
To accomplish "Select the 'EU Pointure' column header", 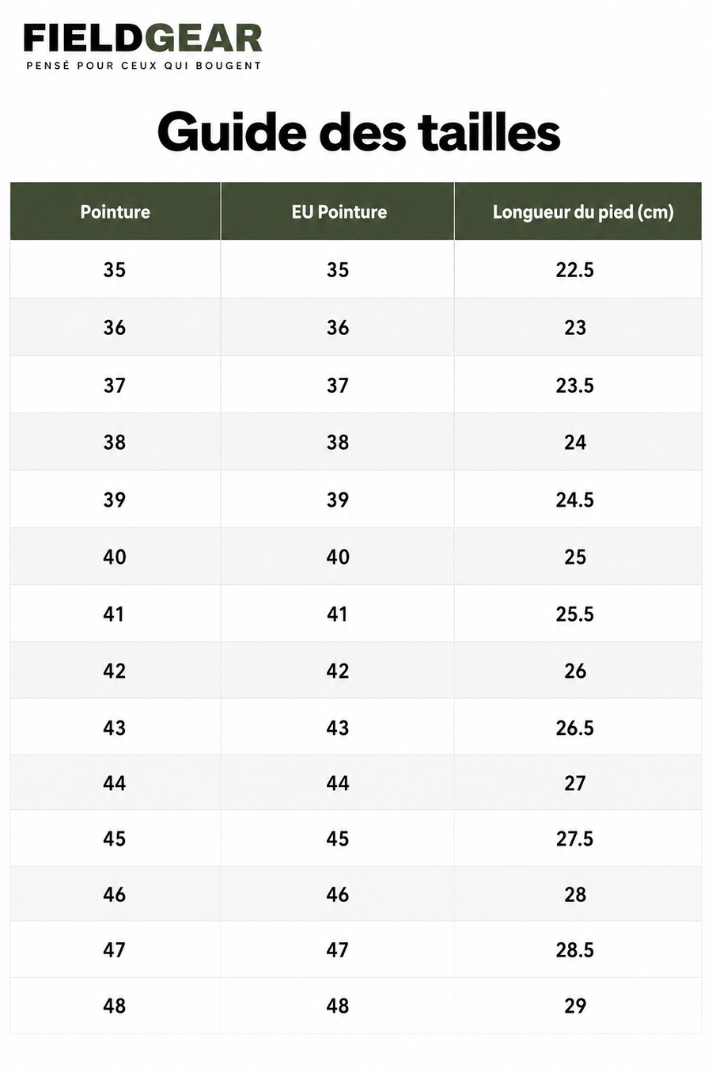I will pos(338,211).
